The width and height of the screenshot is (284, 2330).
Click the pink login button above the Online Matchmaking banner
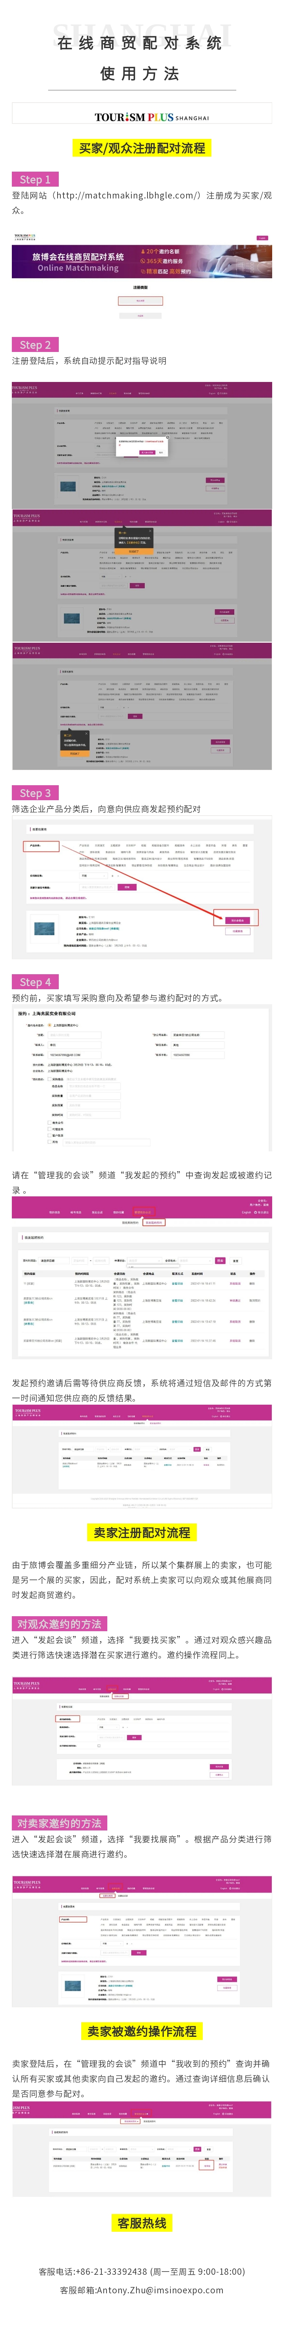(262, 238)
